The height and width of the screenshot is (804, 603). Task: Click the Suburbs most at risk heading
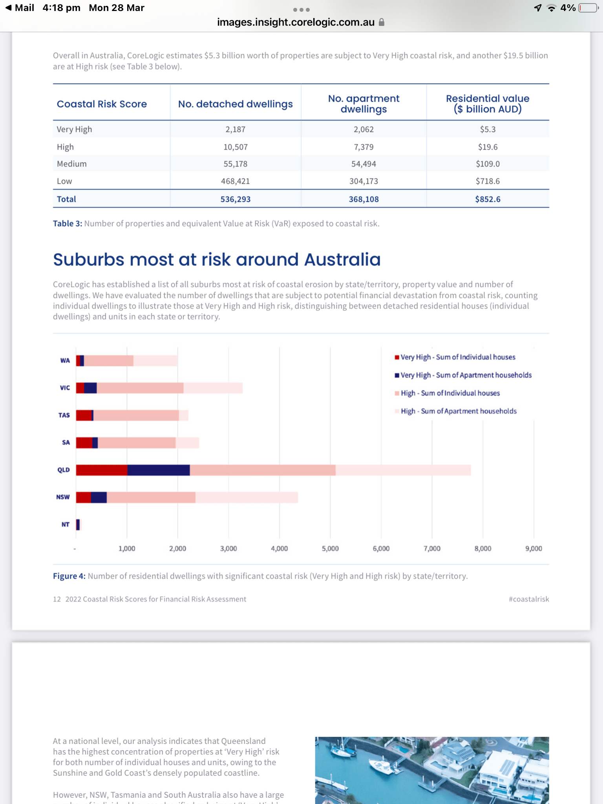pyautogui.click(x=217, y=259)
